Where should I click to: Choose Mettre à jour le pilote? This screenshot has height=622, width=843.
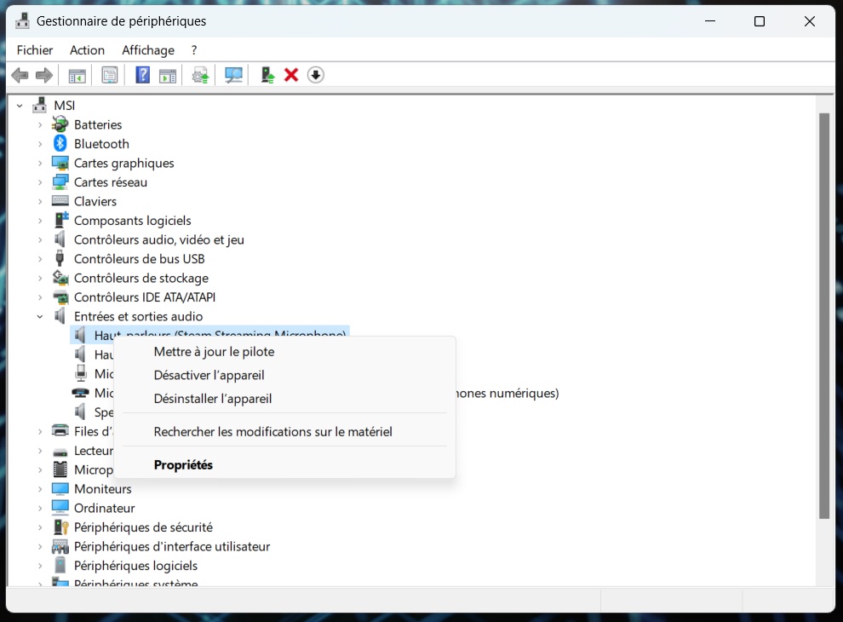coord(214,352)
